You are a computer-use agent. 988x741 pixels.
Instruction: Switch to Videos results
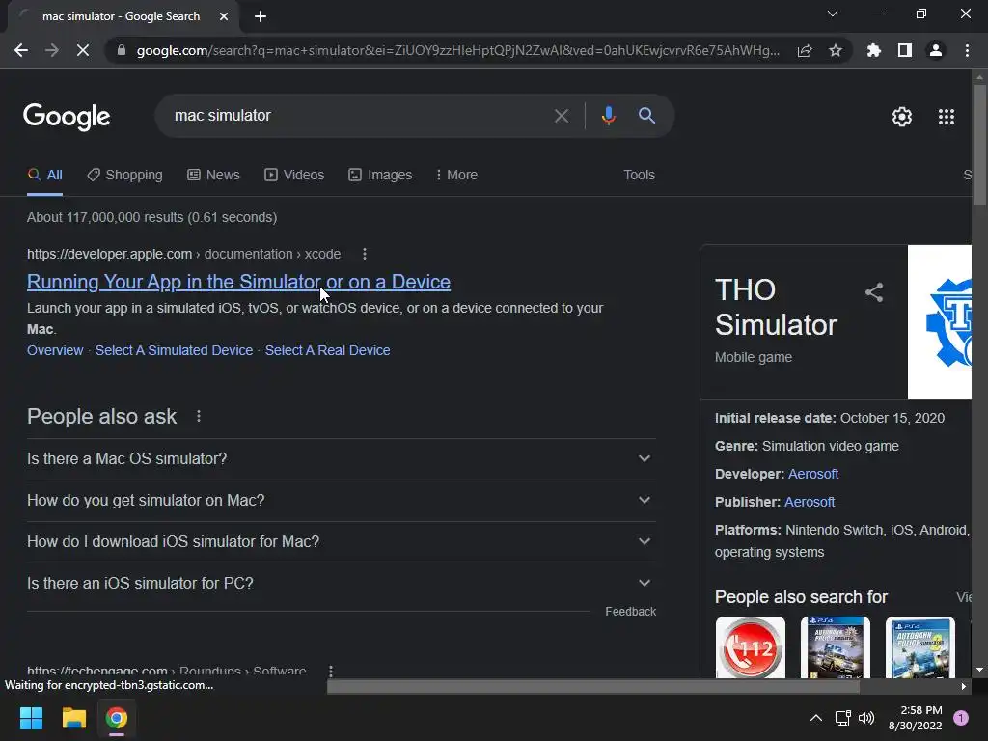[x=294, y=176]
